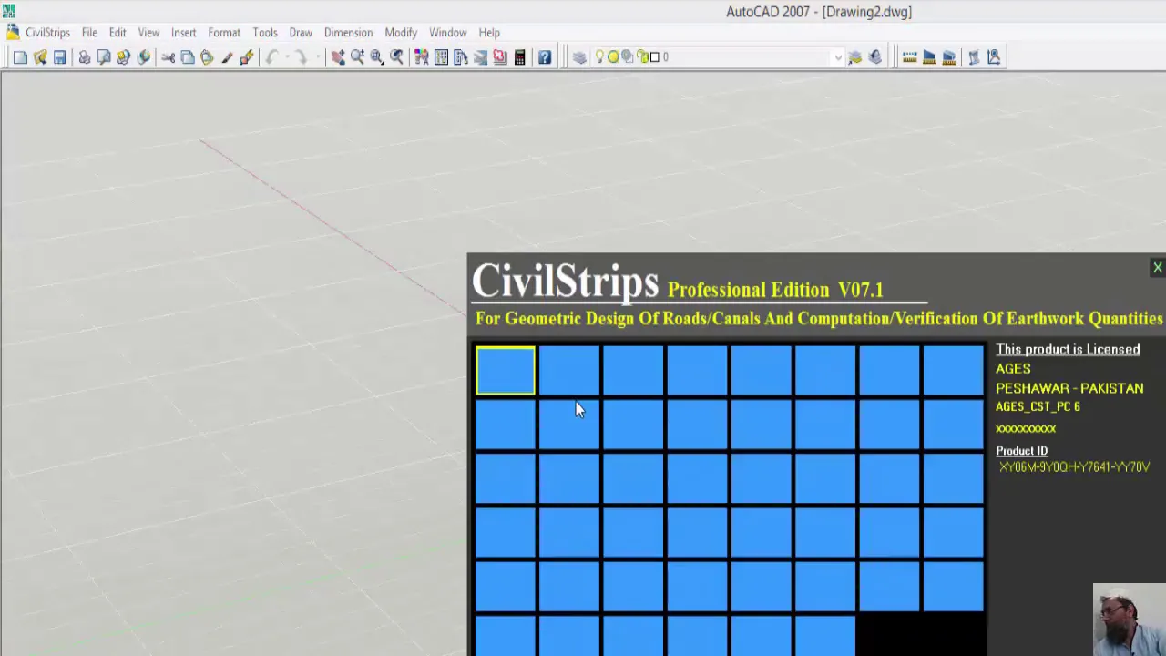
Task: Click the Layer Previous icon
Action: [874, 57]
